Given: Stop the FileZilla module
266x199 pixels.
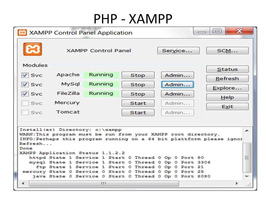Looking at the screenshot, I should pos(138,94).
